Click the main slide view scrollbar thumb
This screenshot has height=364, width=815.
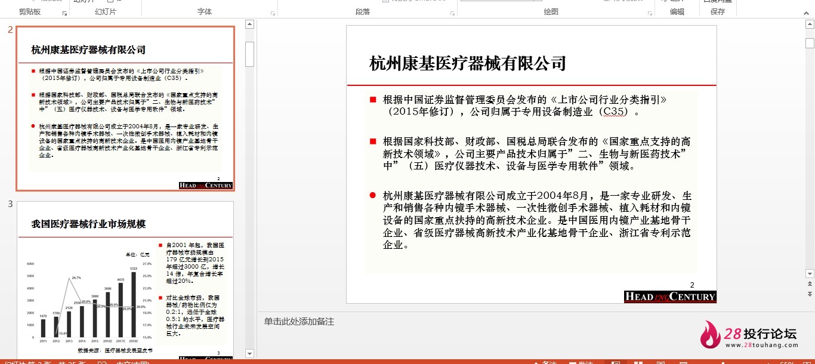point(810,44)
